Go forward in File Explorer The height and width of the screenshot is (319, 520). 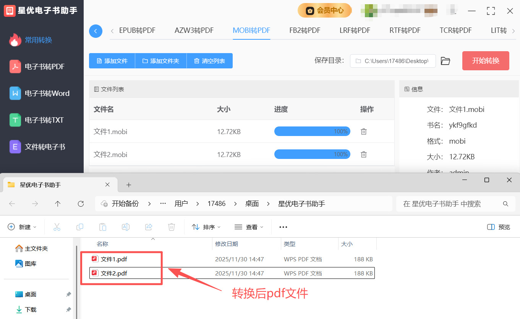pyautogui.click(x=35, y=204)
